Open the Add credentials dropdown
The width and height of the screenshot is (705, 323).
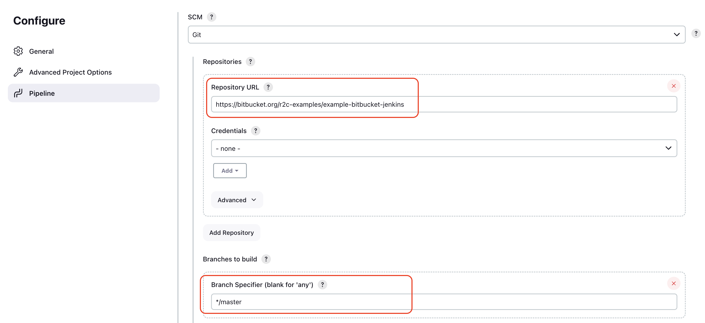229,170
